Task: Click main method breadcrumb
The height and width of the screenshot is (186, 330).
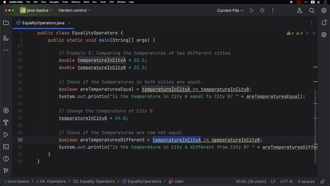Action: [176, 181]
